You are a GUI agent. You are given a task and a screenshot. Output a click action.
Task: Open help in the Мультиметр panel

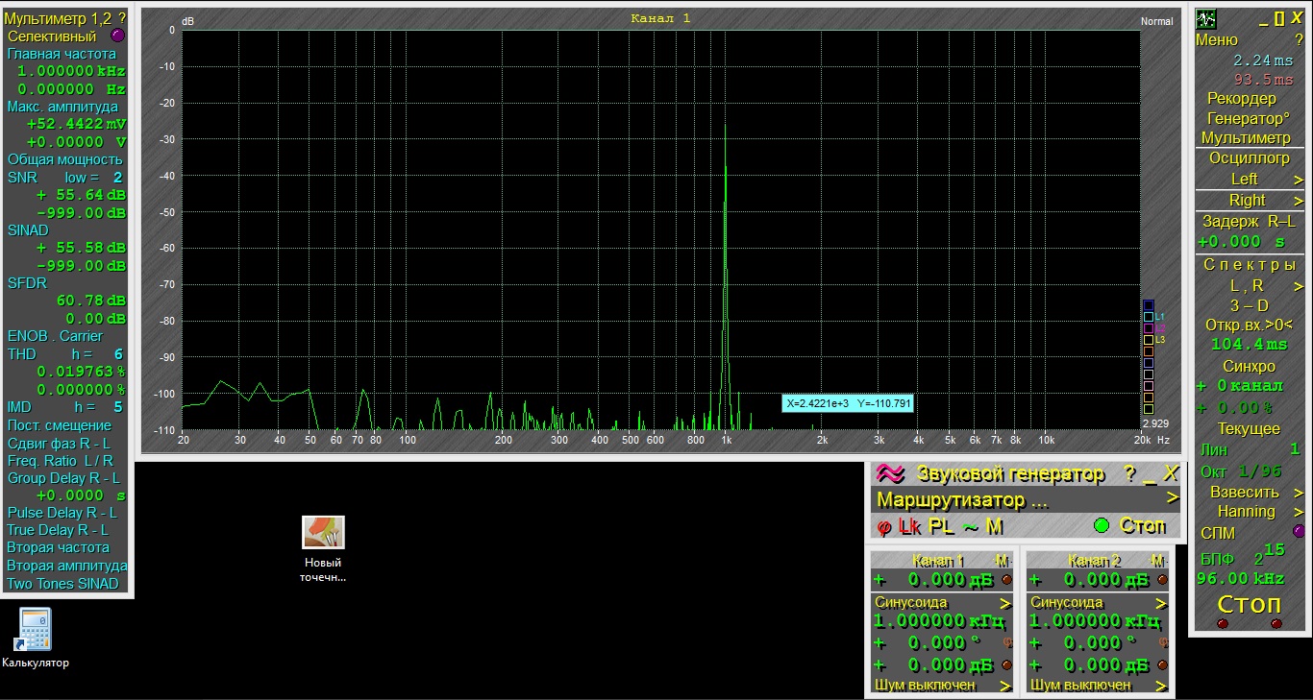pos(122,17)
